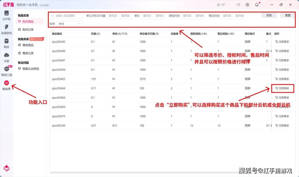This screenshot has width=299, height=177.
Task: Click 立即购买 for sjzxd30349
Action: point(282,125)
